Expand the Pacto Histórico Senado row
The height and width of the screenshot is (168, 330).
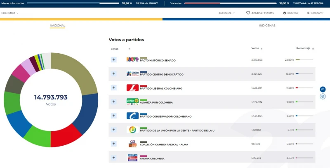[114, 59]
